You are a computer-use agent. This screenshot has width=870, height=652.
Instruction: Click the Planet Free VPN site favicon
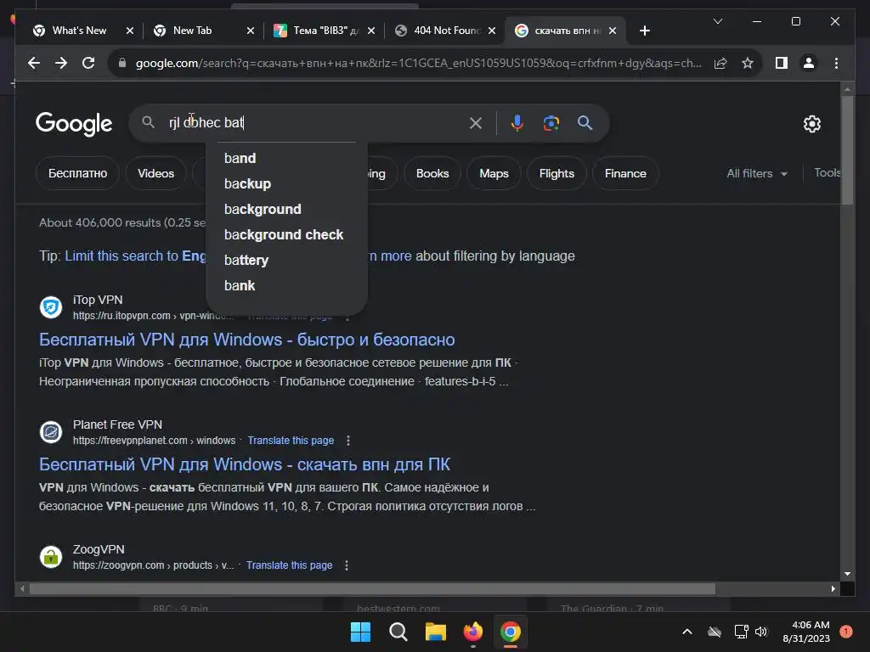pyautogui.click(x=51, y=432)
